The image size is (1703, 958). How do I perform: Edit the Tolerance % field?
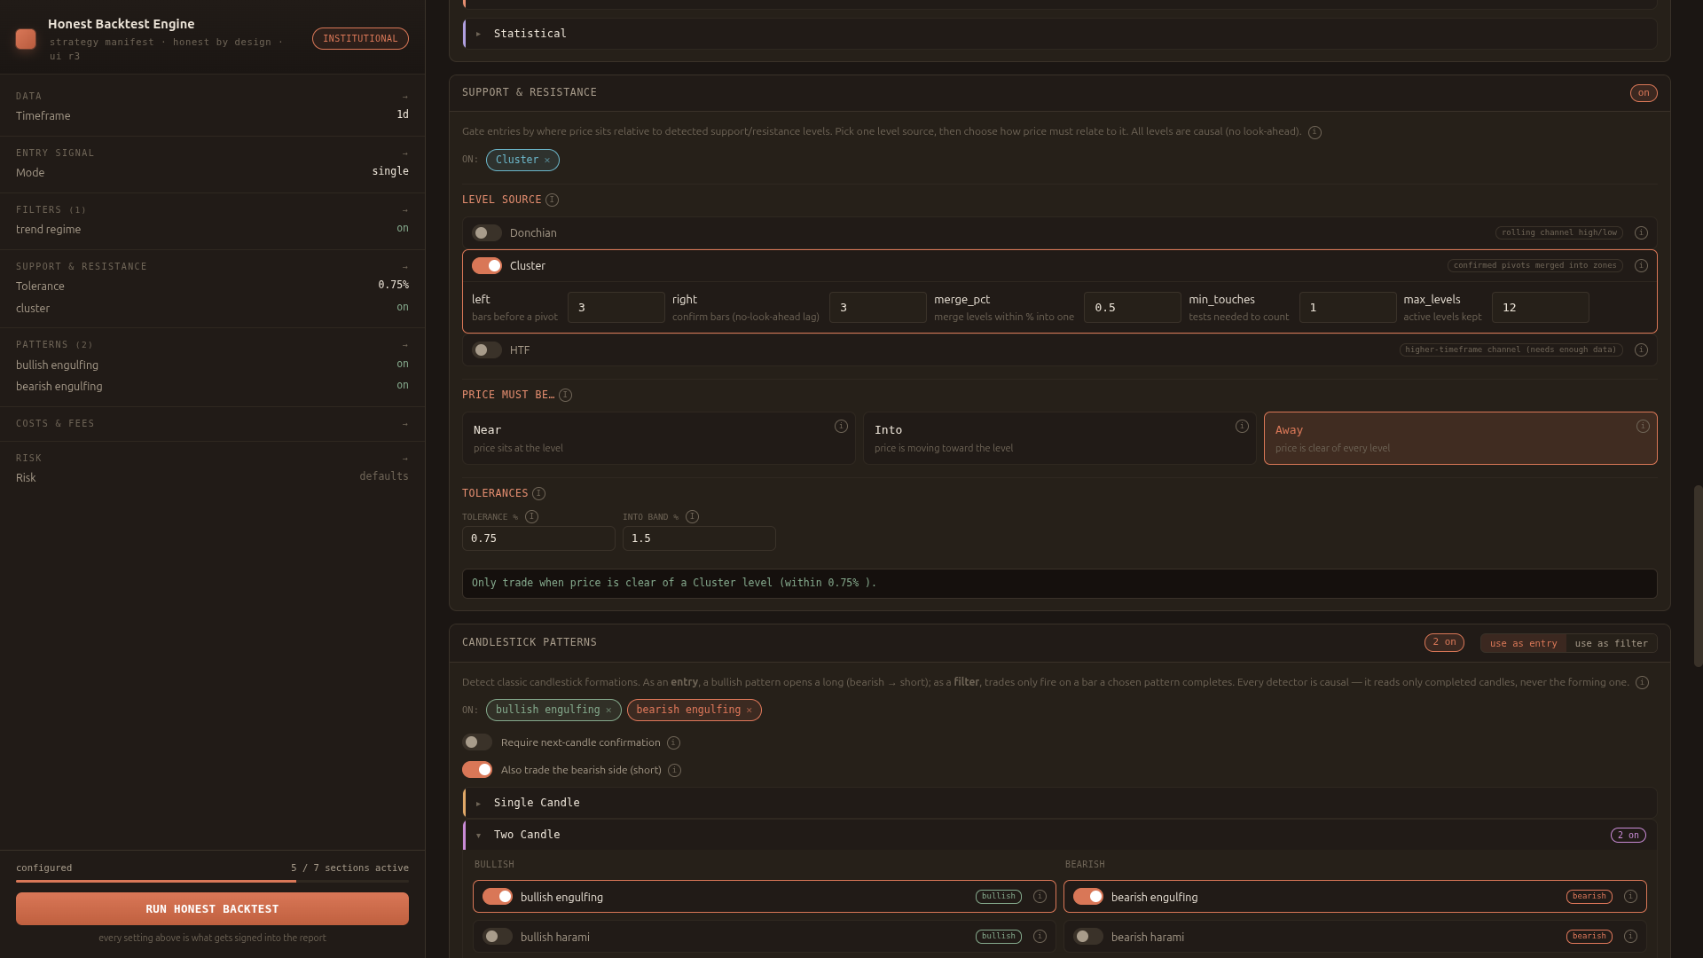pyautogui.click(x=538, y=538)
